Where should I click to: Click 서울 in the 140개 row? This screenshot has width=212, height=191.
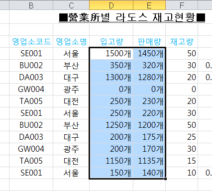click(x=71, y=173)
